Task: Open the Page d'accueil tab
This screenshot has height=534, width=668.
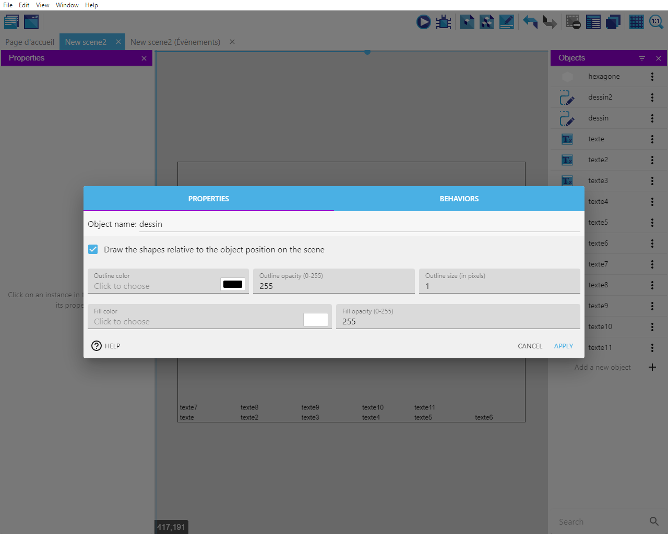Action: tap(30, 42)
